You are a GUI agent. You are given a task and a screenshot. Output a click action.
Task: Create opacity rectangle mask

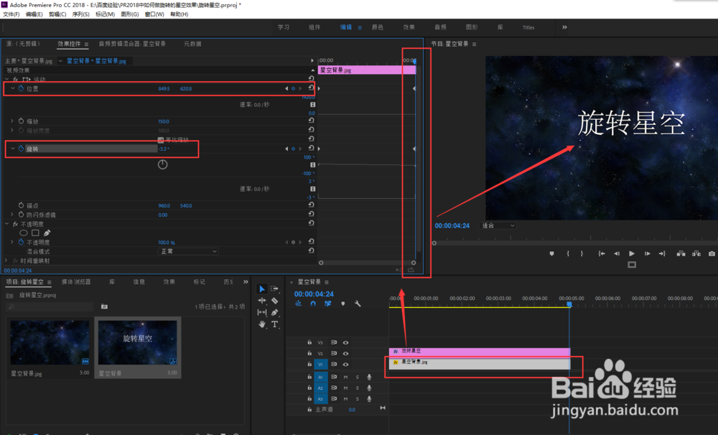[35, 233]
